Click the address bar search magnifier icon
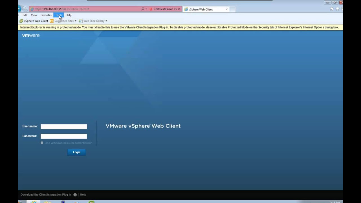Viewport: 361px width, 203px height. click(143, 9)
